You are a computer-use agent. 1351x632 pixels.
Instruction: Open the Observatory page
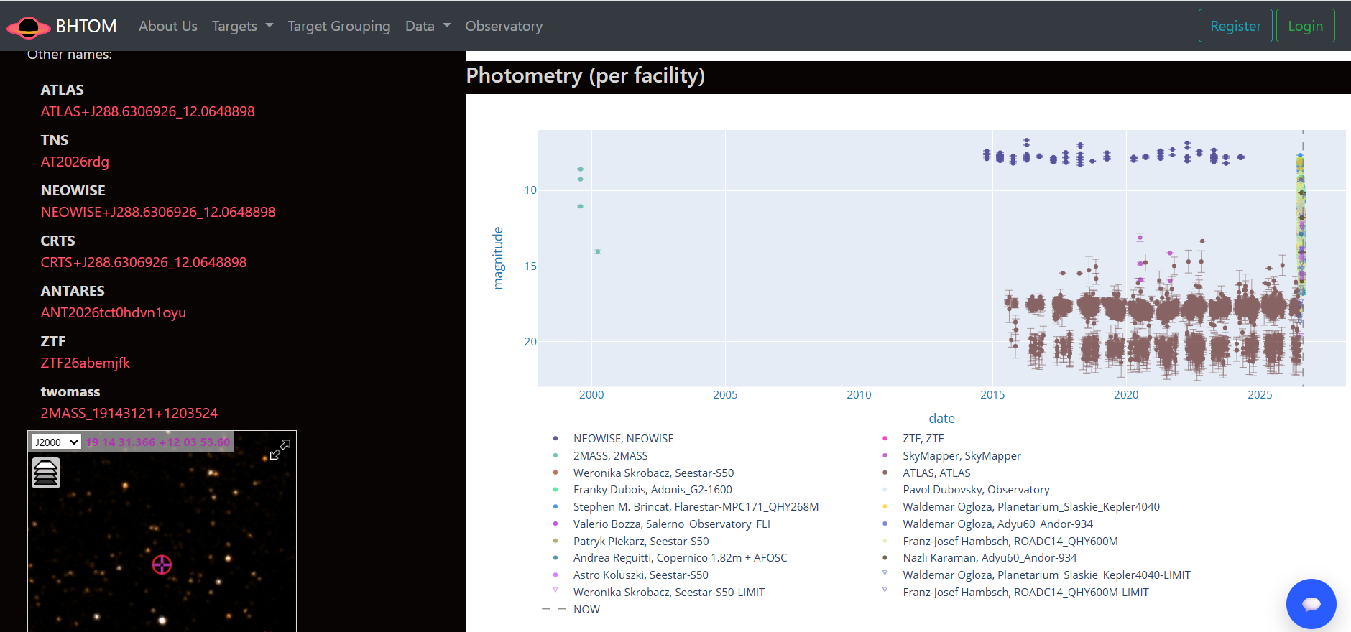[x=504, y=26]
